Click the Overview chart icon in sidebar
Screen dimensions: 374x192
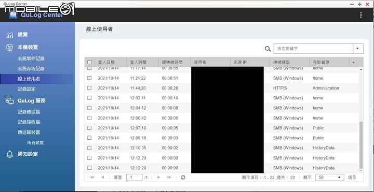click(9, 35)
